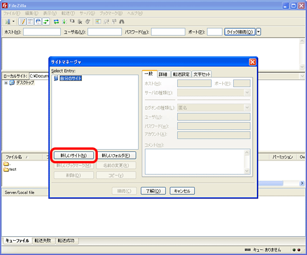The image size is (307, 255).
Task: Click the Site Manager ポート(P) field
Action: tap(242, 83)
